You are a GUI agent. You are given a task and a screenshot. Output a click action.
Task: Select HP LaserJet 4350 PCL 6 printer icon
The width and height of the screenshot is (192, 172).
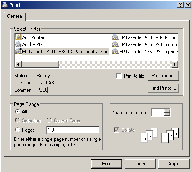click(115, 44)
